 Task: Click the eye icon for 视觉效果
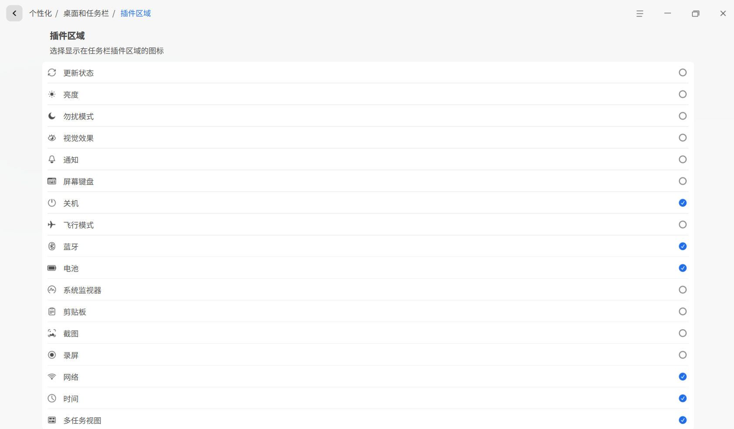coord(52,138)
